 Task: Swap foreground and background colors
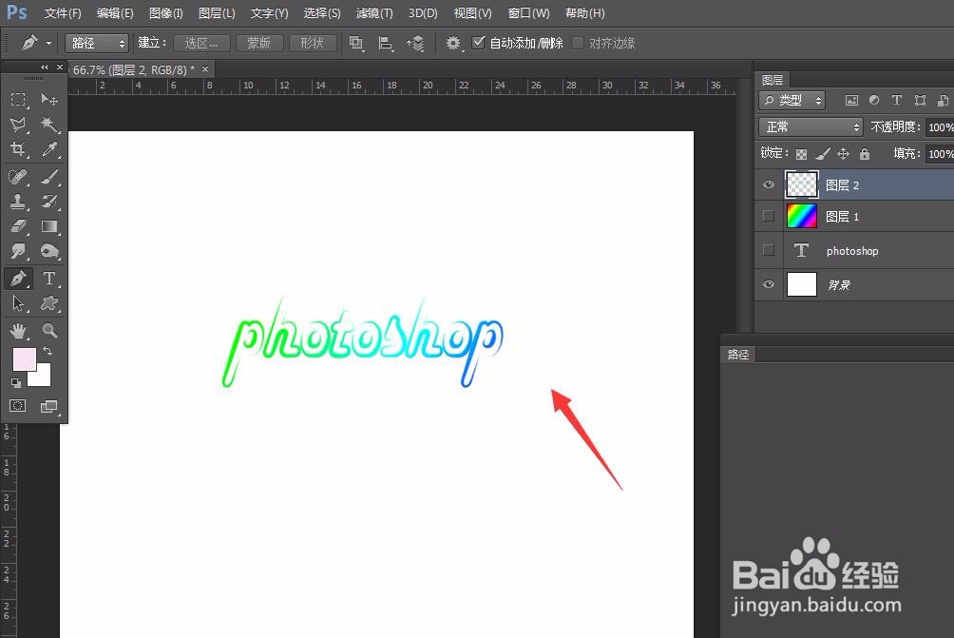(x=48, y=351)
